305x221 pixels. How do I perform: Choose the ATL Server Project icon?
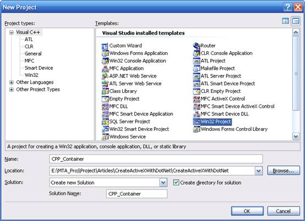pyautogui.click(x=197, y=76)
